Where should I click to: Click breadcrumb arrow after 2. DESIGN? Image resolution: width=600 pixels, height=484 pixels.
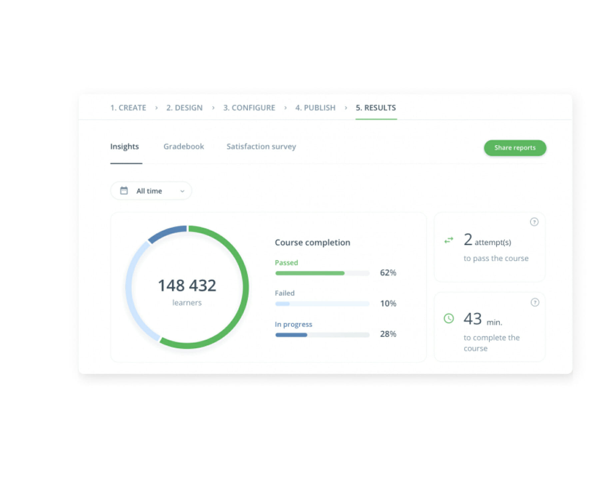[213, 108]
